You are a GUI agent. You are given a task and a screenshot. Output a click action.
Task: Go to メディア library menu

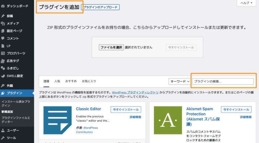click(13, 23)
